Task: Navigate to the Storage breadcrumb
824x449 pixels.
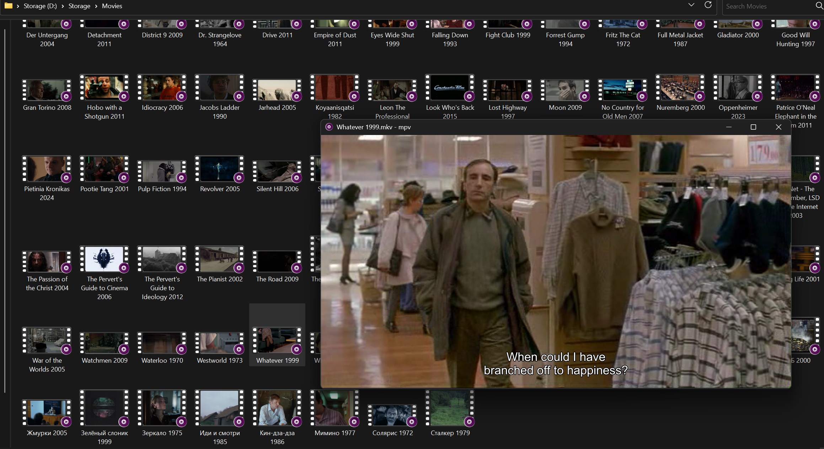Action: (x=79, y=6)
